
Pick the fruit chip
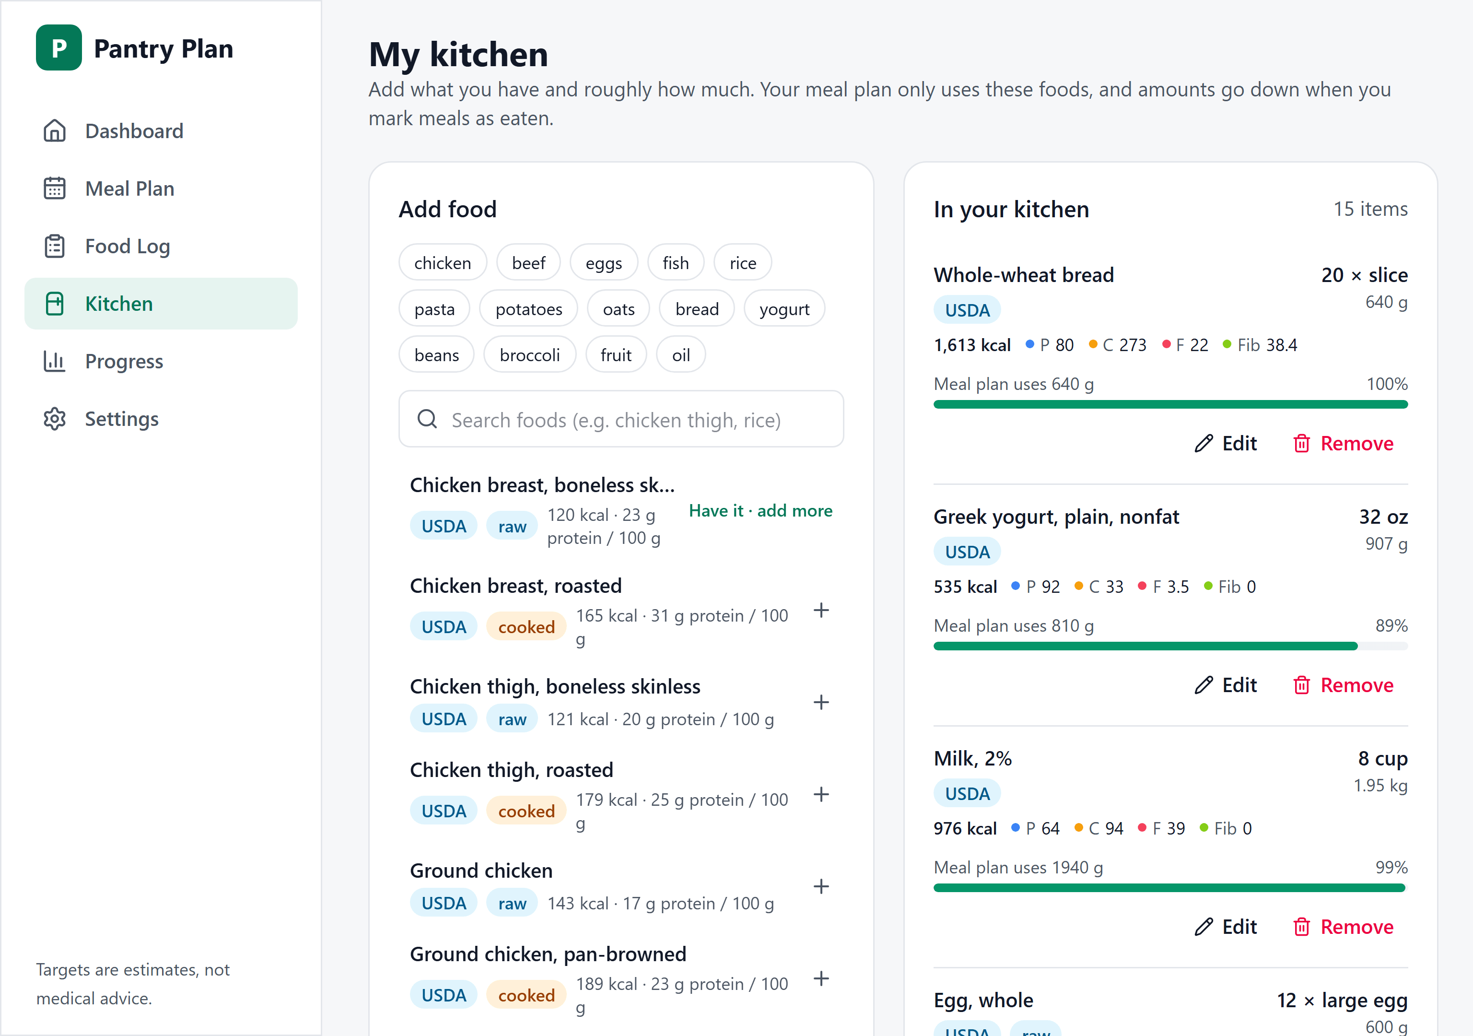pyautogui.click(x=616, y=354)
